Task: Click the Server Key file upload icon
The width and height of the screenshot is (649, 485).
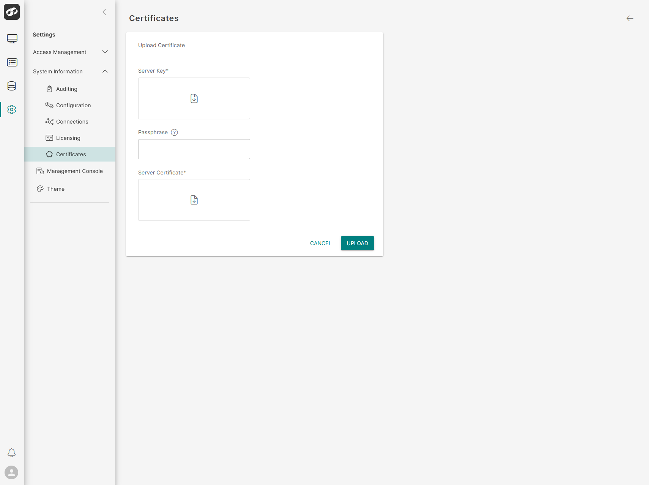Action: 194,98
